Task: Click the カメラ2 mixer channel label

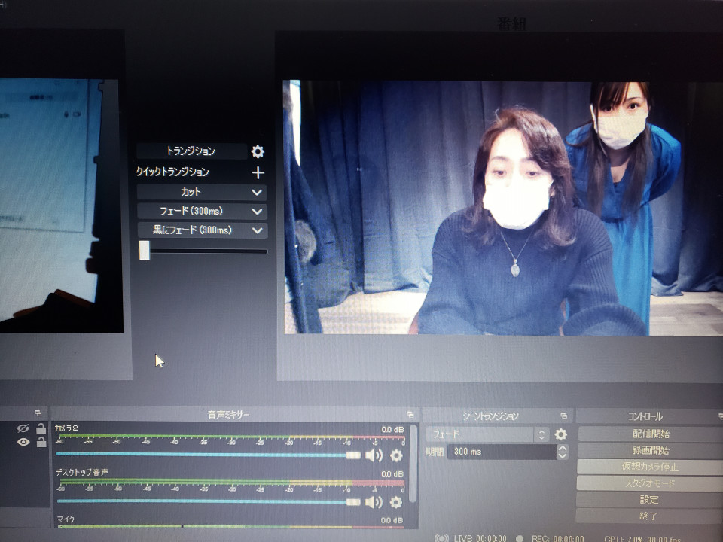Action: (66, 428)
